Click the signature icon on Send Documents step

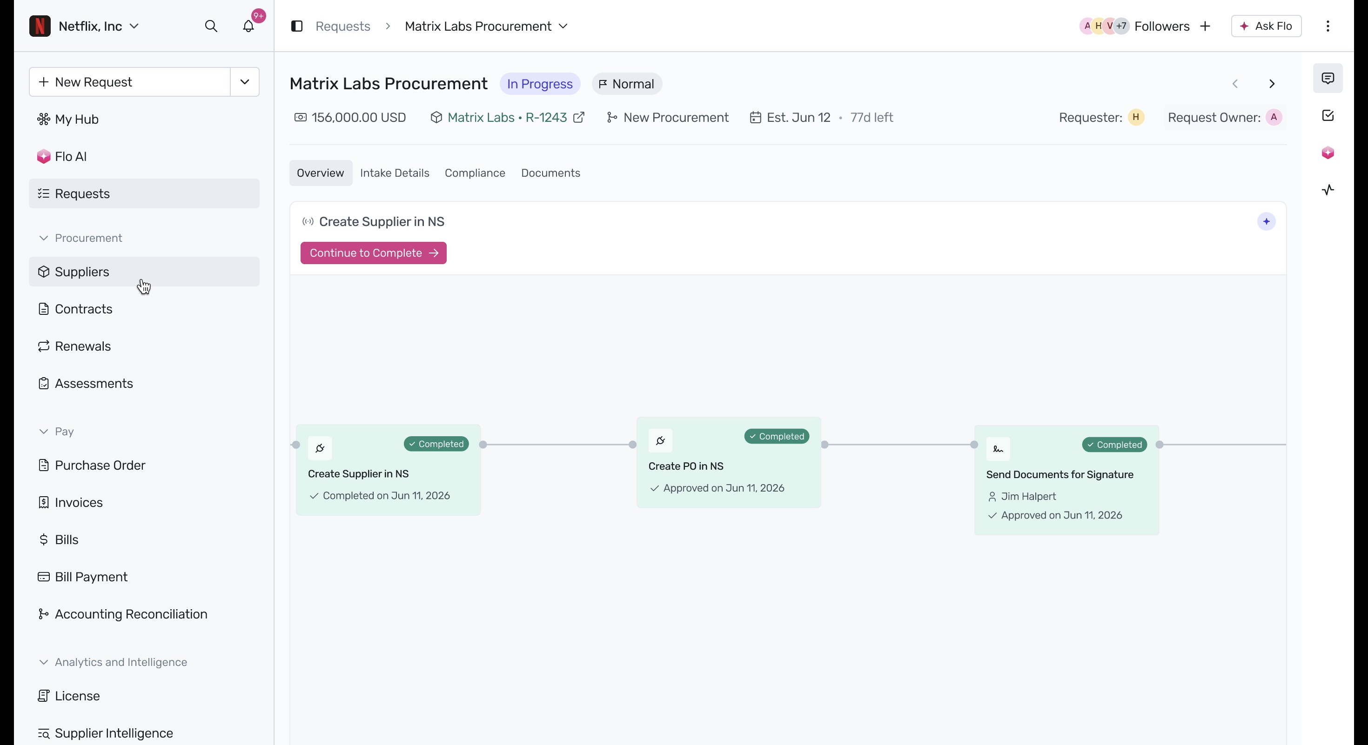999,449
